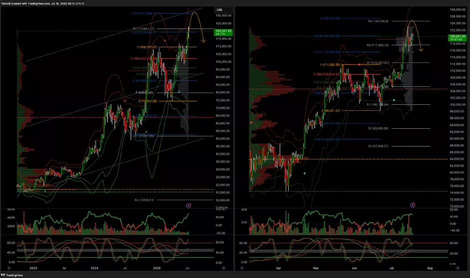Image resolution: width=470 pixels, height=278 pixels.
Task: Click the May label on right time axis
Action: point(316,268)
